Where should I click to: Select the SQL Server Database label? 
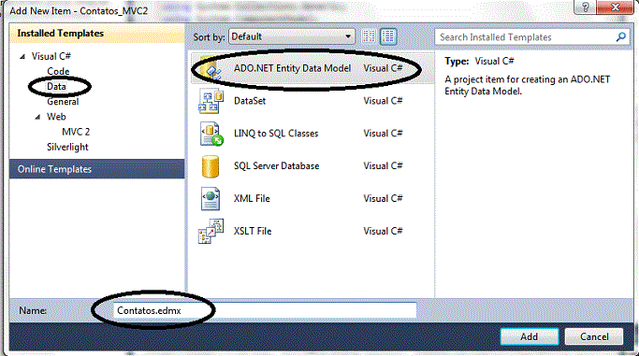[x=276, y=166]
